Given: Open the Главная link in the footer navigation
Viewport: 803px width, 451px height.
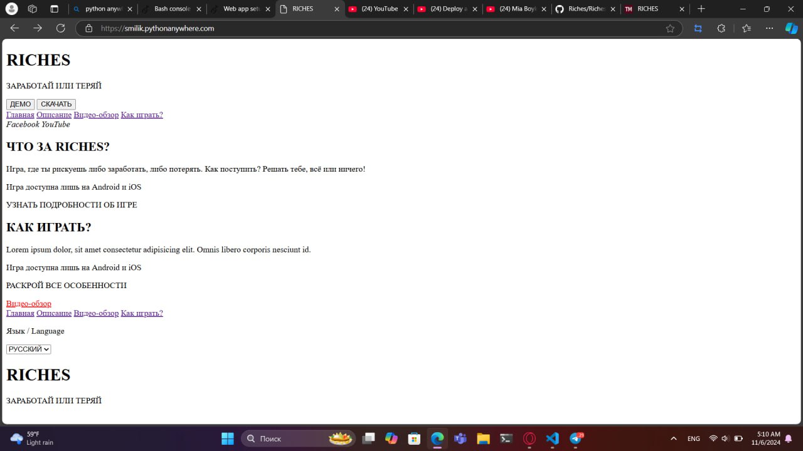Looking at the screenshot, I should coord(20,313).
